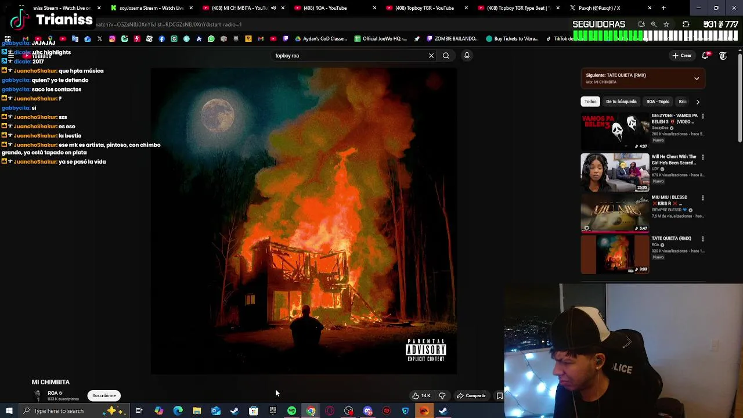Open a new browser tab
This screenshot has height=418, width=743.
click(x=663, y=8)
